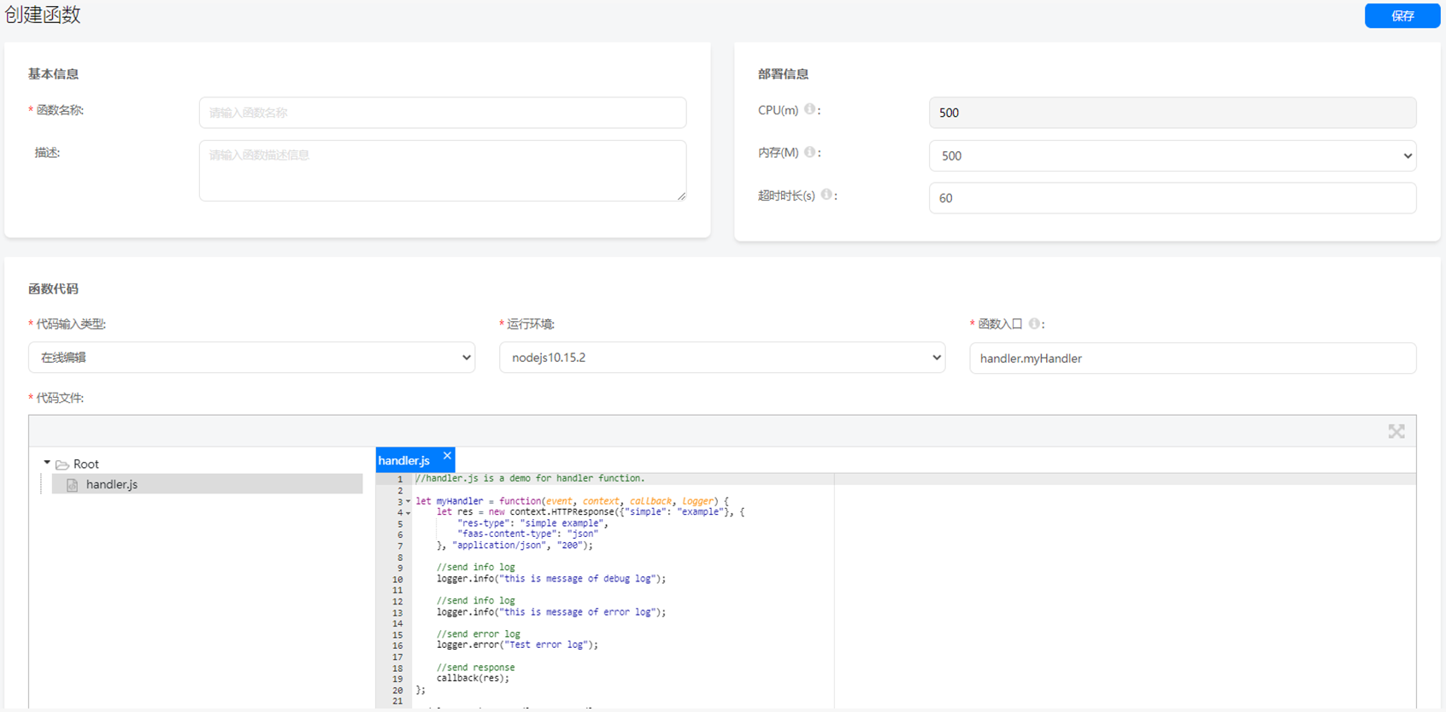The image size is (1446, 712).
Task: Focus the 函数名称 input field
Action: [x=443, y=113]
